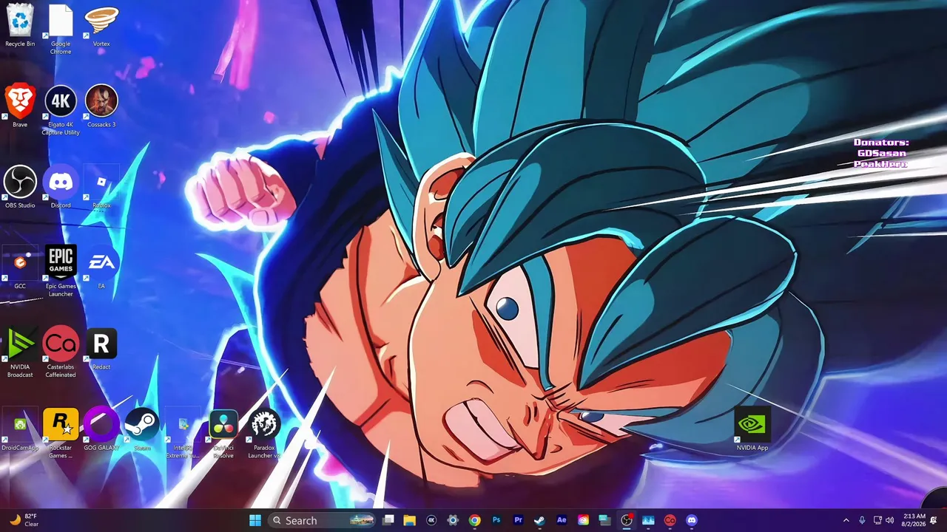
Task: Select the Cossacks 3 desktop icon
Action: pyautogui.click(x=101, y=106)
